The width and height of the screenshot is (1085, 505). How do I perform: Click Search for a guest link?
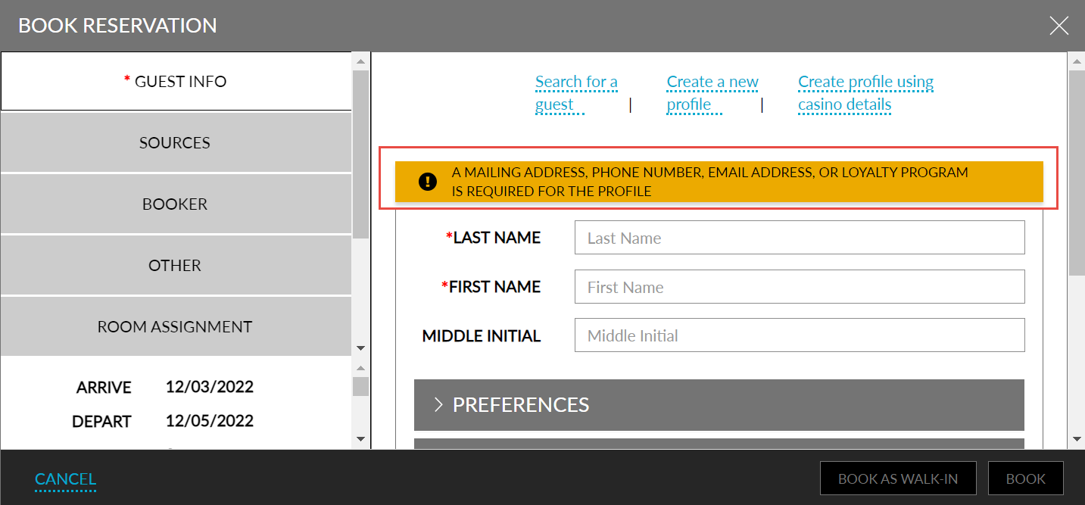point(576,92)
